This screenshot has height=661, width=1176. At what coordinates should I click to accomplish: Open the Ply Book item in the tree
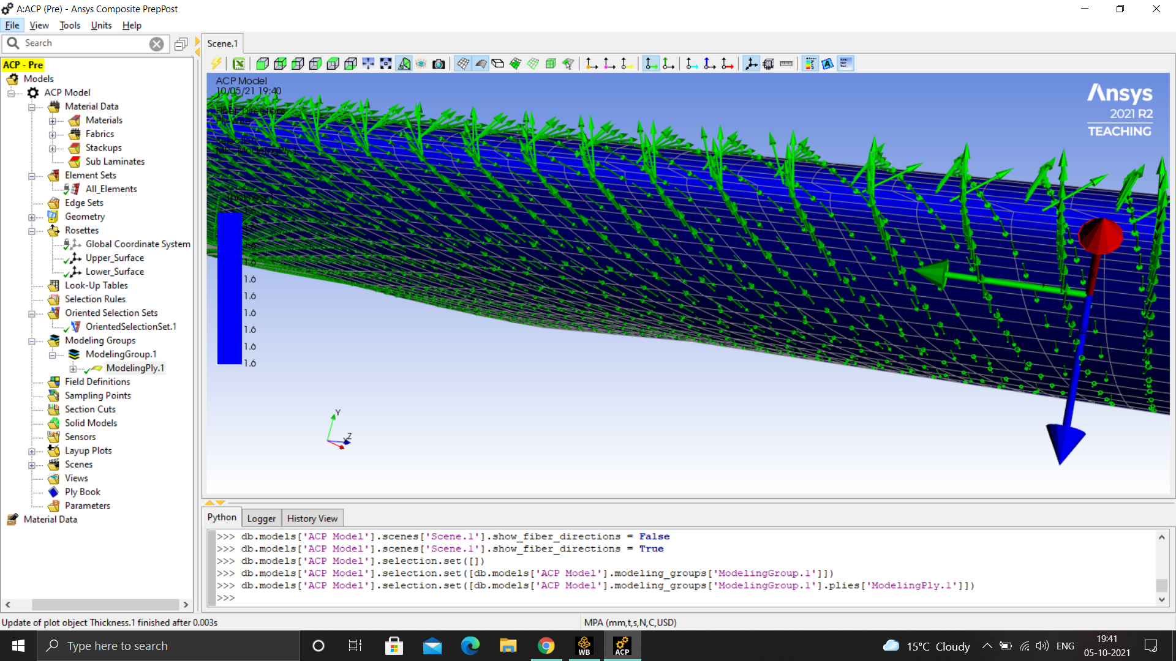(x=82, y=492)
